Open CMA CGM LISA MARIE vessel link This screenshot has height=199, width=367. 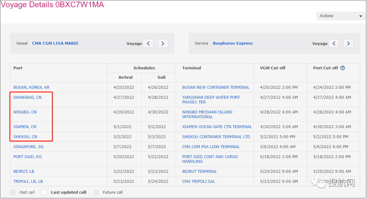(x=55, y=43)
